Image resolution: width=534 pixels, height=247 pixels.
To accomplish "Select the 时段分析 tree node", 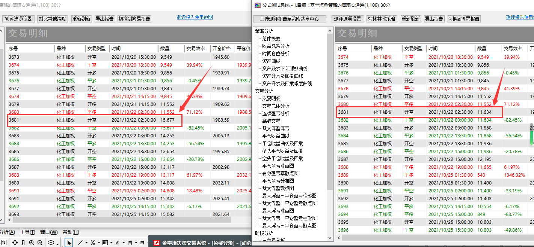I will (264, 233).
